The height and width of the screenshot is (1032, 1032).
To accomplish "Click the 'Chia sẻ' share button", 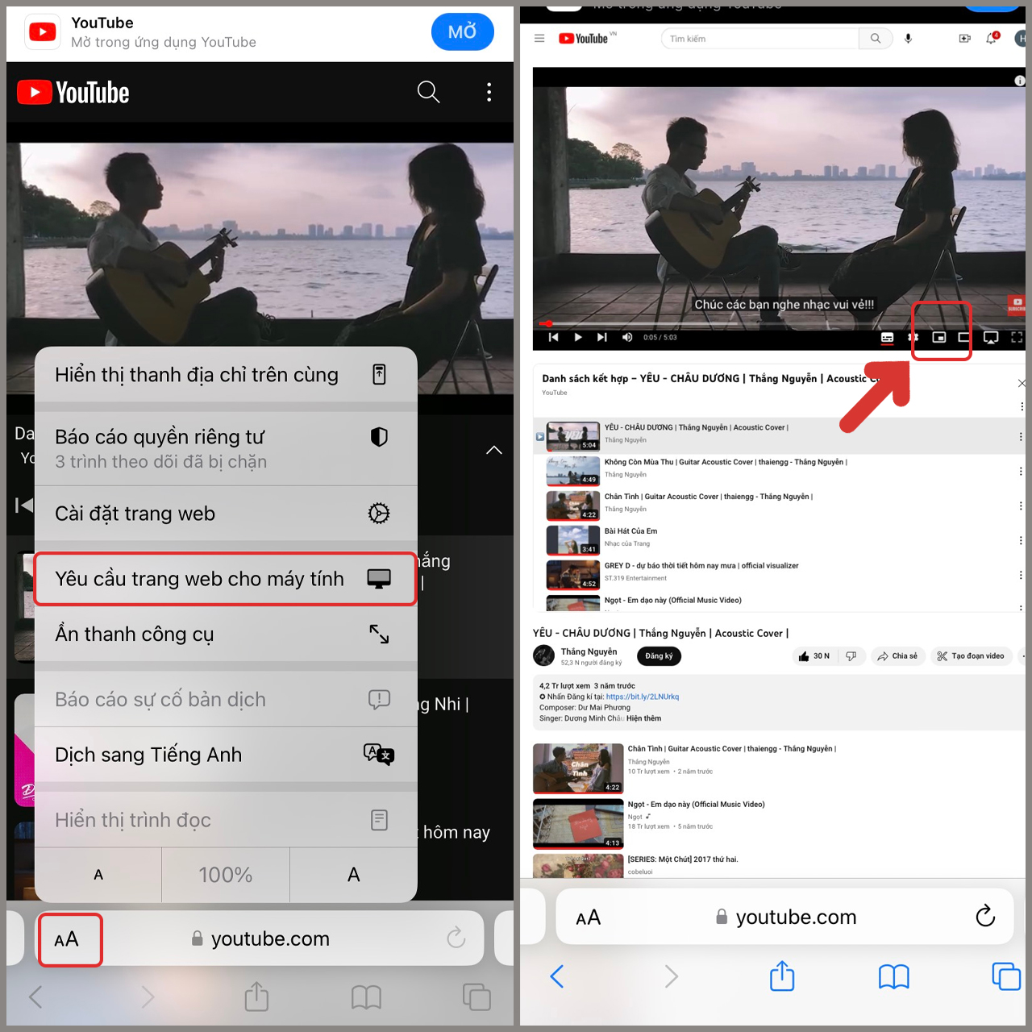I will point(897,656).
